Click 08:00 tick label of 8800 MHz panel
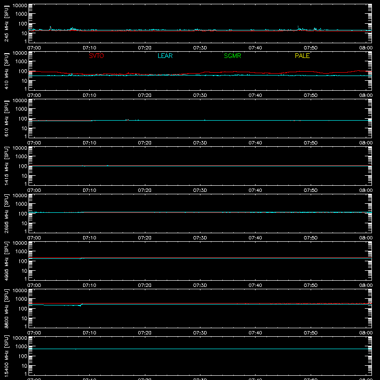The height and width of the screenshot is (380, 380). pos(366,333)
